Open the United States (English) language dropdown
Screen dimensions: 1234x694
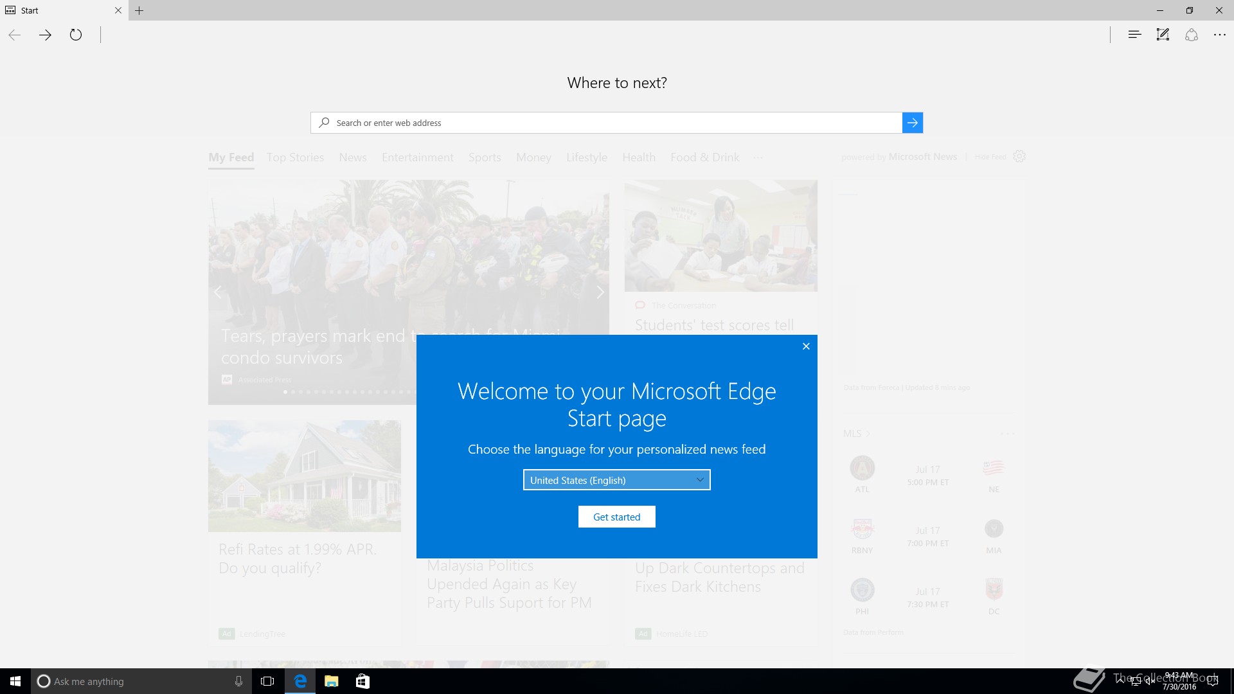617,480
